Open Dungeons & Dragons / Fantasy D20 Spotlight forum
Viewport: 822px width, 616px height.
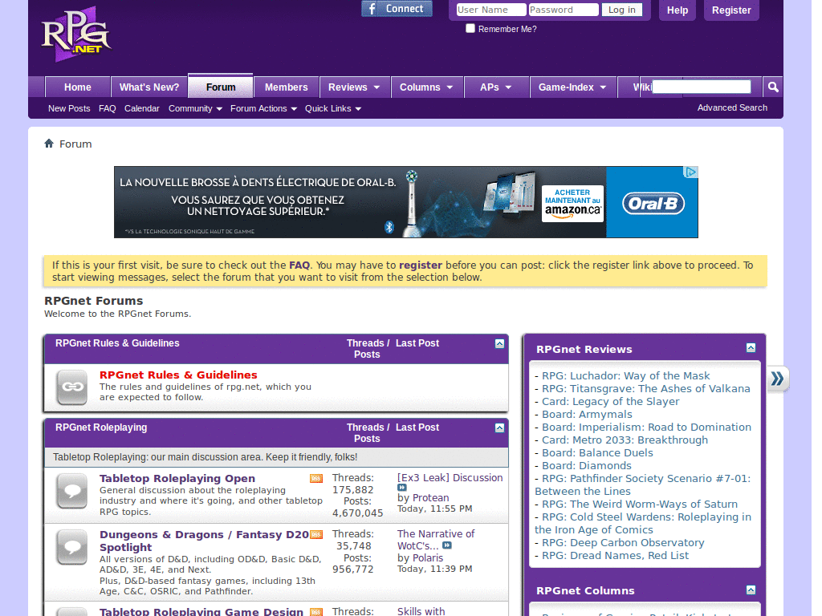point(204,541)
